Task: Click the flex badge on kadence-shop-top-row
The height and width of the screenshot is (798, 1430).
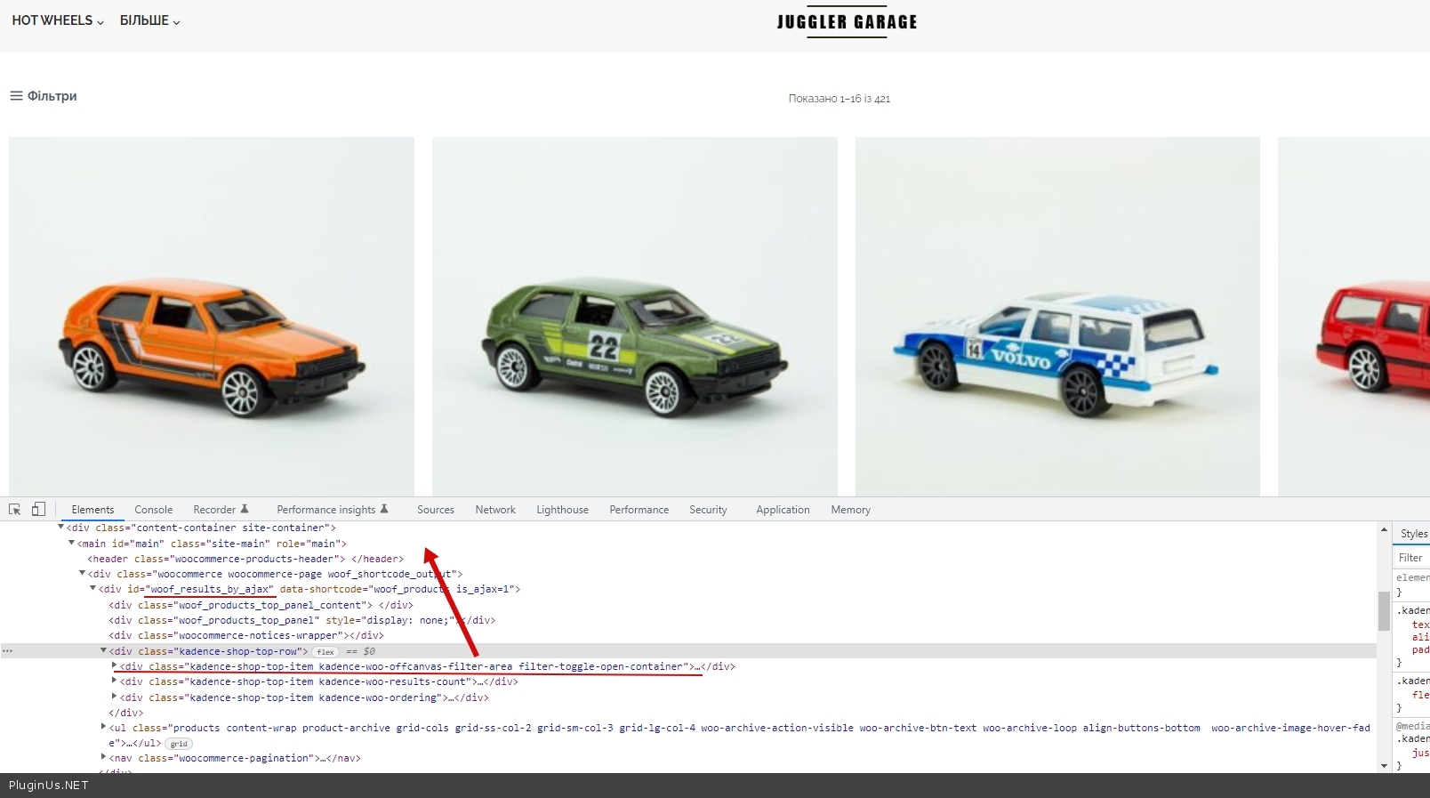Action: (325, 652)
